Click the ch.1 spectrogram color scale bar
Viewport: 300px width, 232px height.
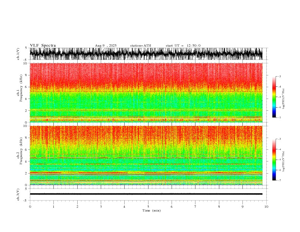coord(274,97)
